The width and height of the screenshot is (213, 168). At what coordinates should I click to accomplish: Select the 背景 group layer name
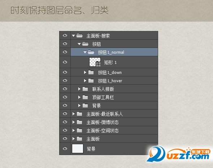click(x=96, y=106)
